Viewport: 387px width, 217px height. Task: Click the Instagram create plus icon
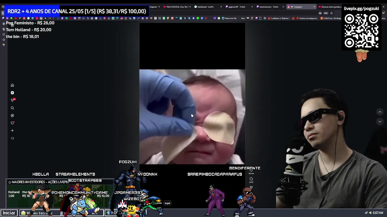pos(12,131)
